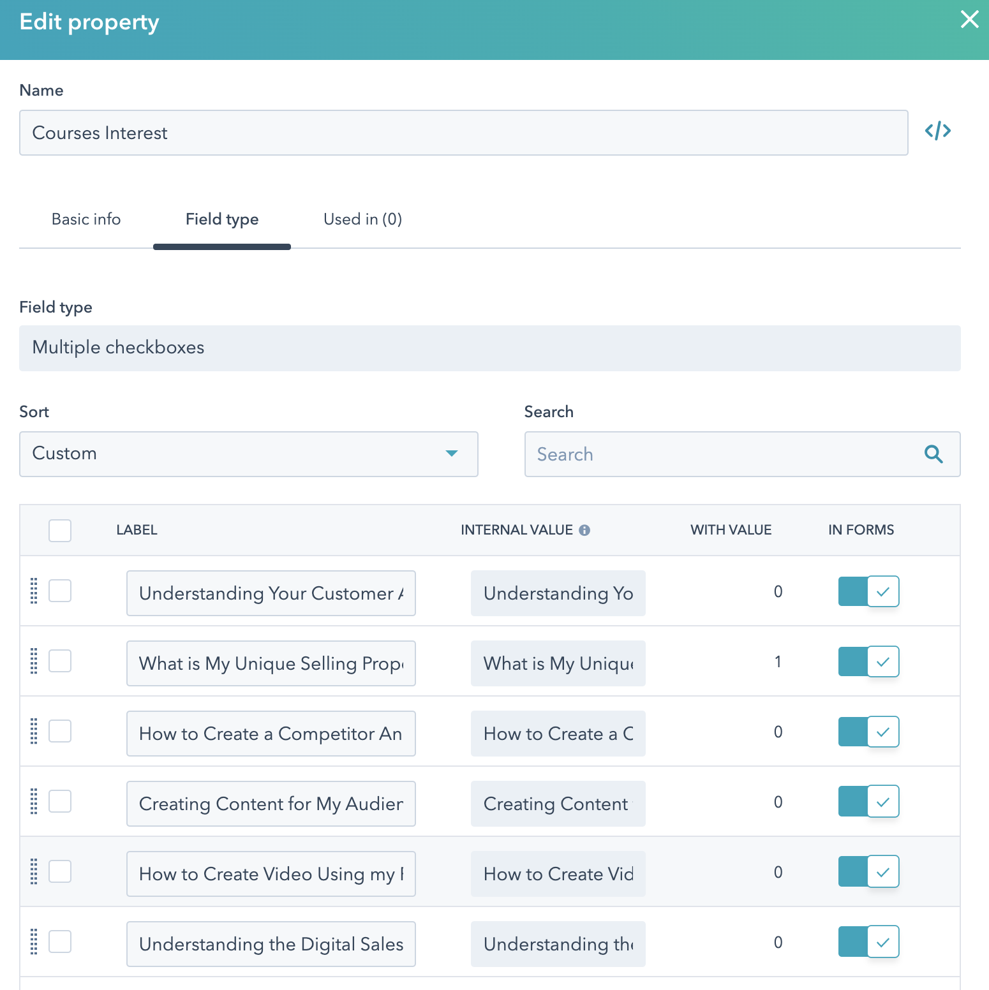Screen dimensions: 989x990
Task: Click the Sort dropdown caret arrow
Action: (452, 454)
